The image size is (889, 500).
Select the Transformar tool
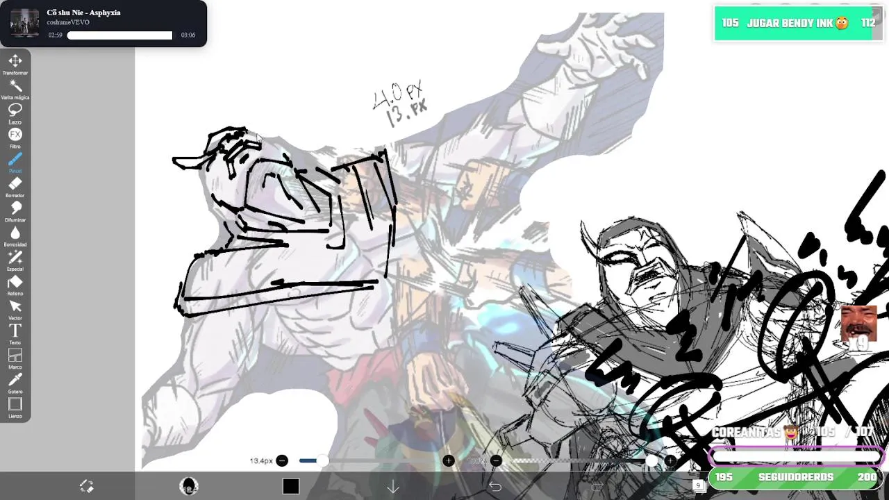[x=15, y=64]
